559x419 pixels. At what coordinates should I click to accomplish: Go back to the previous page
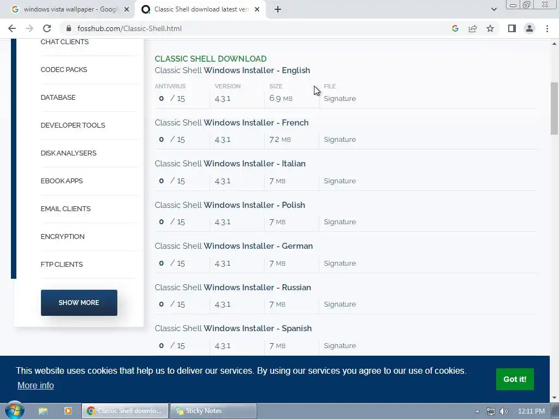(12, 28)
